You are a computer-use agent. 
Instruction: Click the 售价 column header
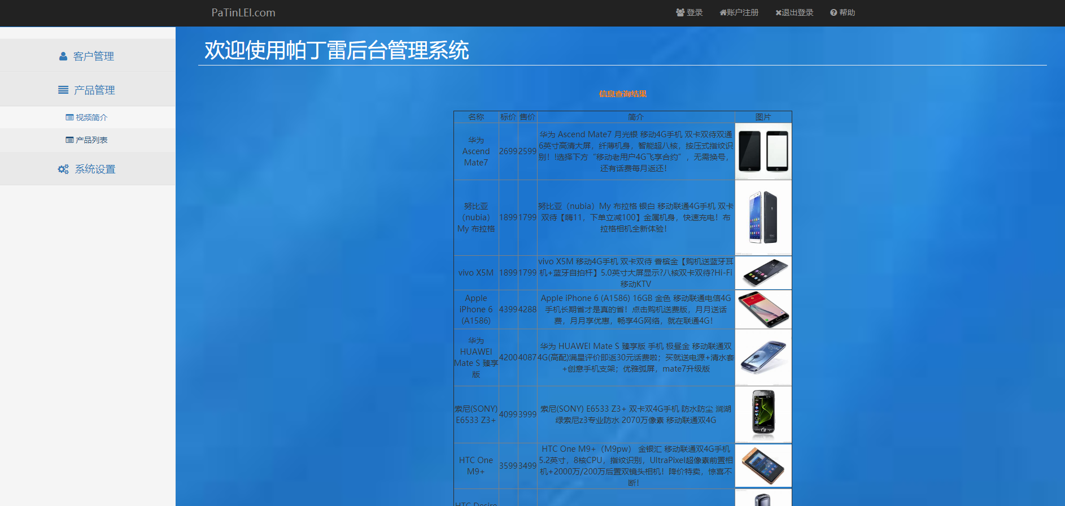coord(527,117)
